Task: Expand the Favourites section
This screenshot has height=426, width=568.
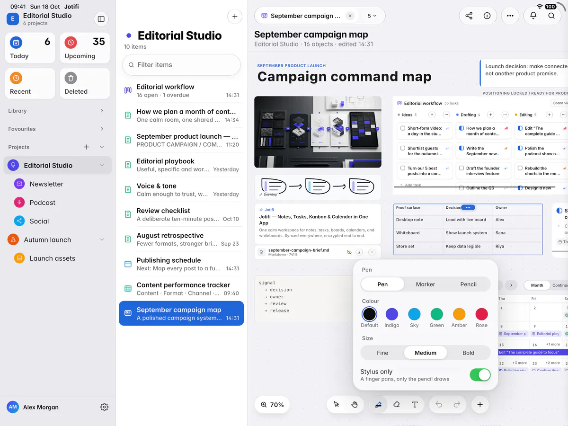Action: coord(102,129)
